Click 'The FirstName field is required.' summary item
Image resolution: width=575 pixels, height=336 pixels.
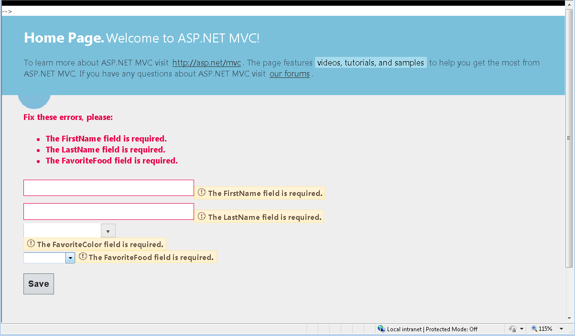click(x=106, y=139)
